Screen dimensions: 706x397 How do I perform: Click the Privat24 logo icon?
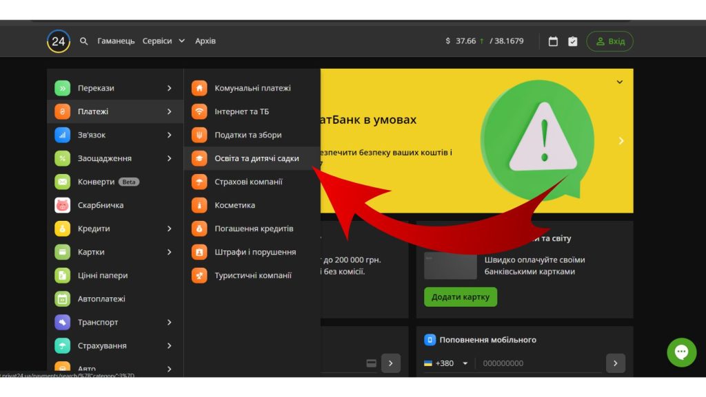click(59, 41)
